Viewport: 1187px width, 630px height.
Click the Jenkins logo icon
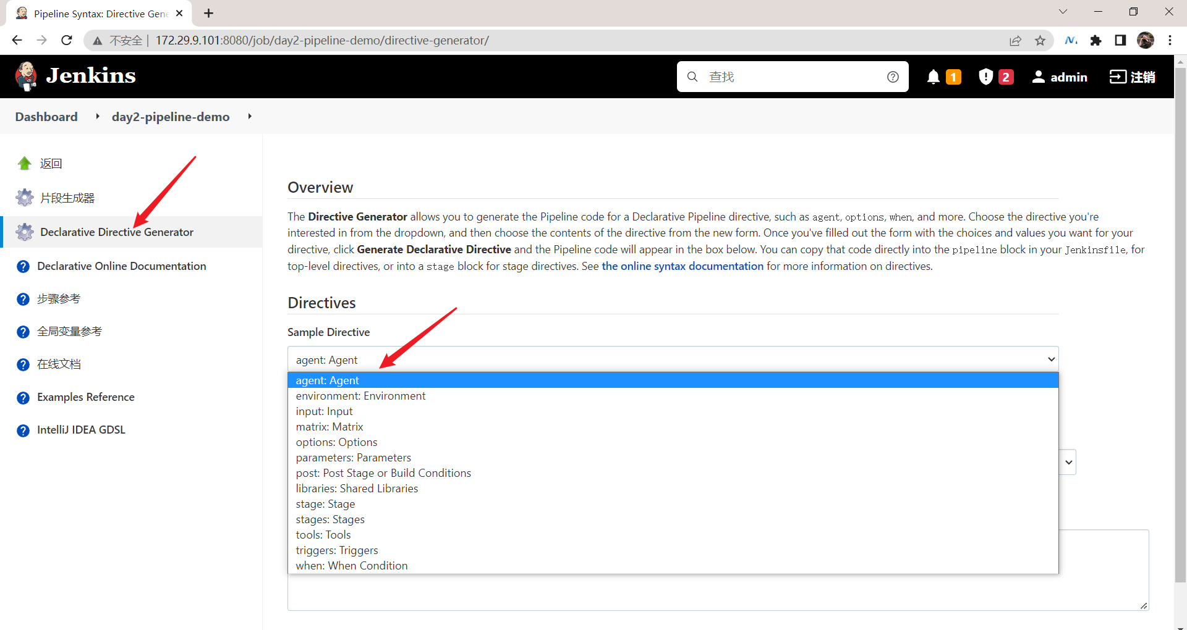tap(26, 77)
